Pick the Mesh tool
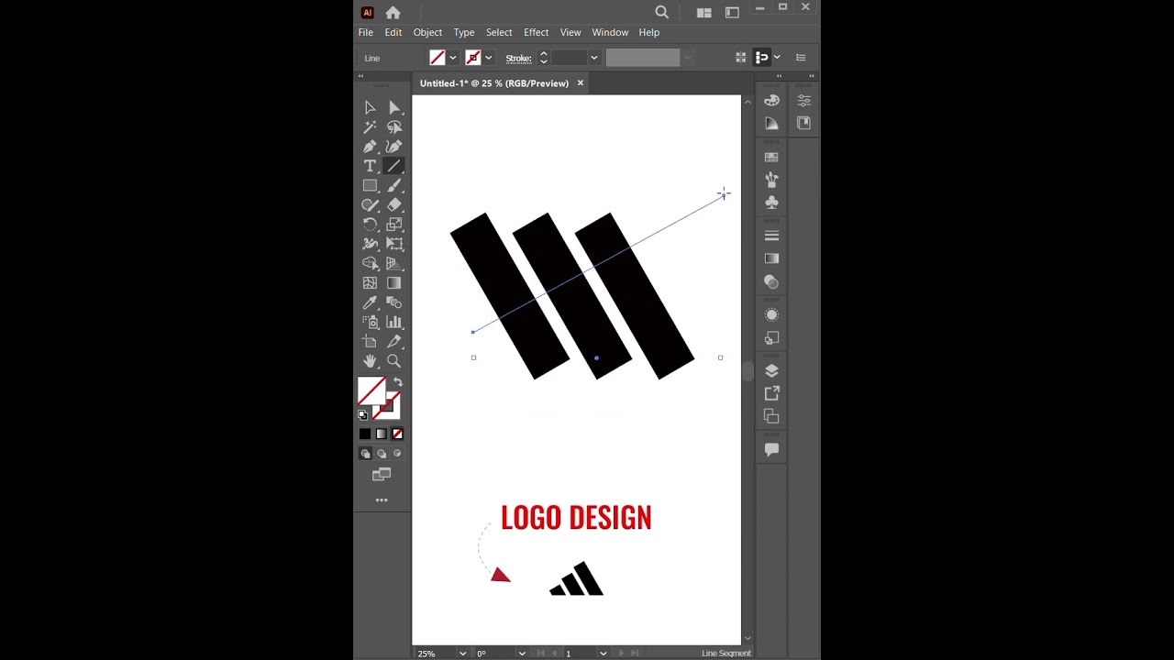The image size is (1174, 660). click(370, 283)
